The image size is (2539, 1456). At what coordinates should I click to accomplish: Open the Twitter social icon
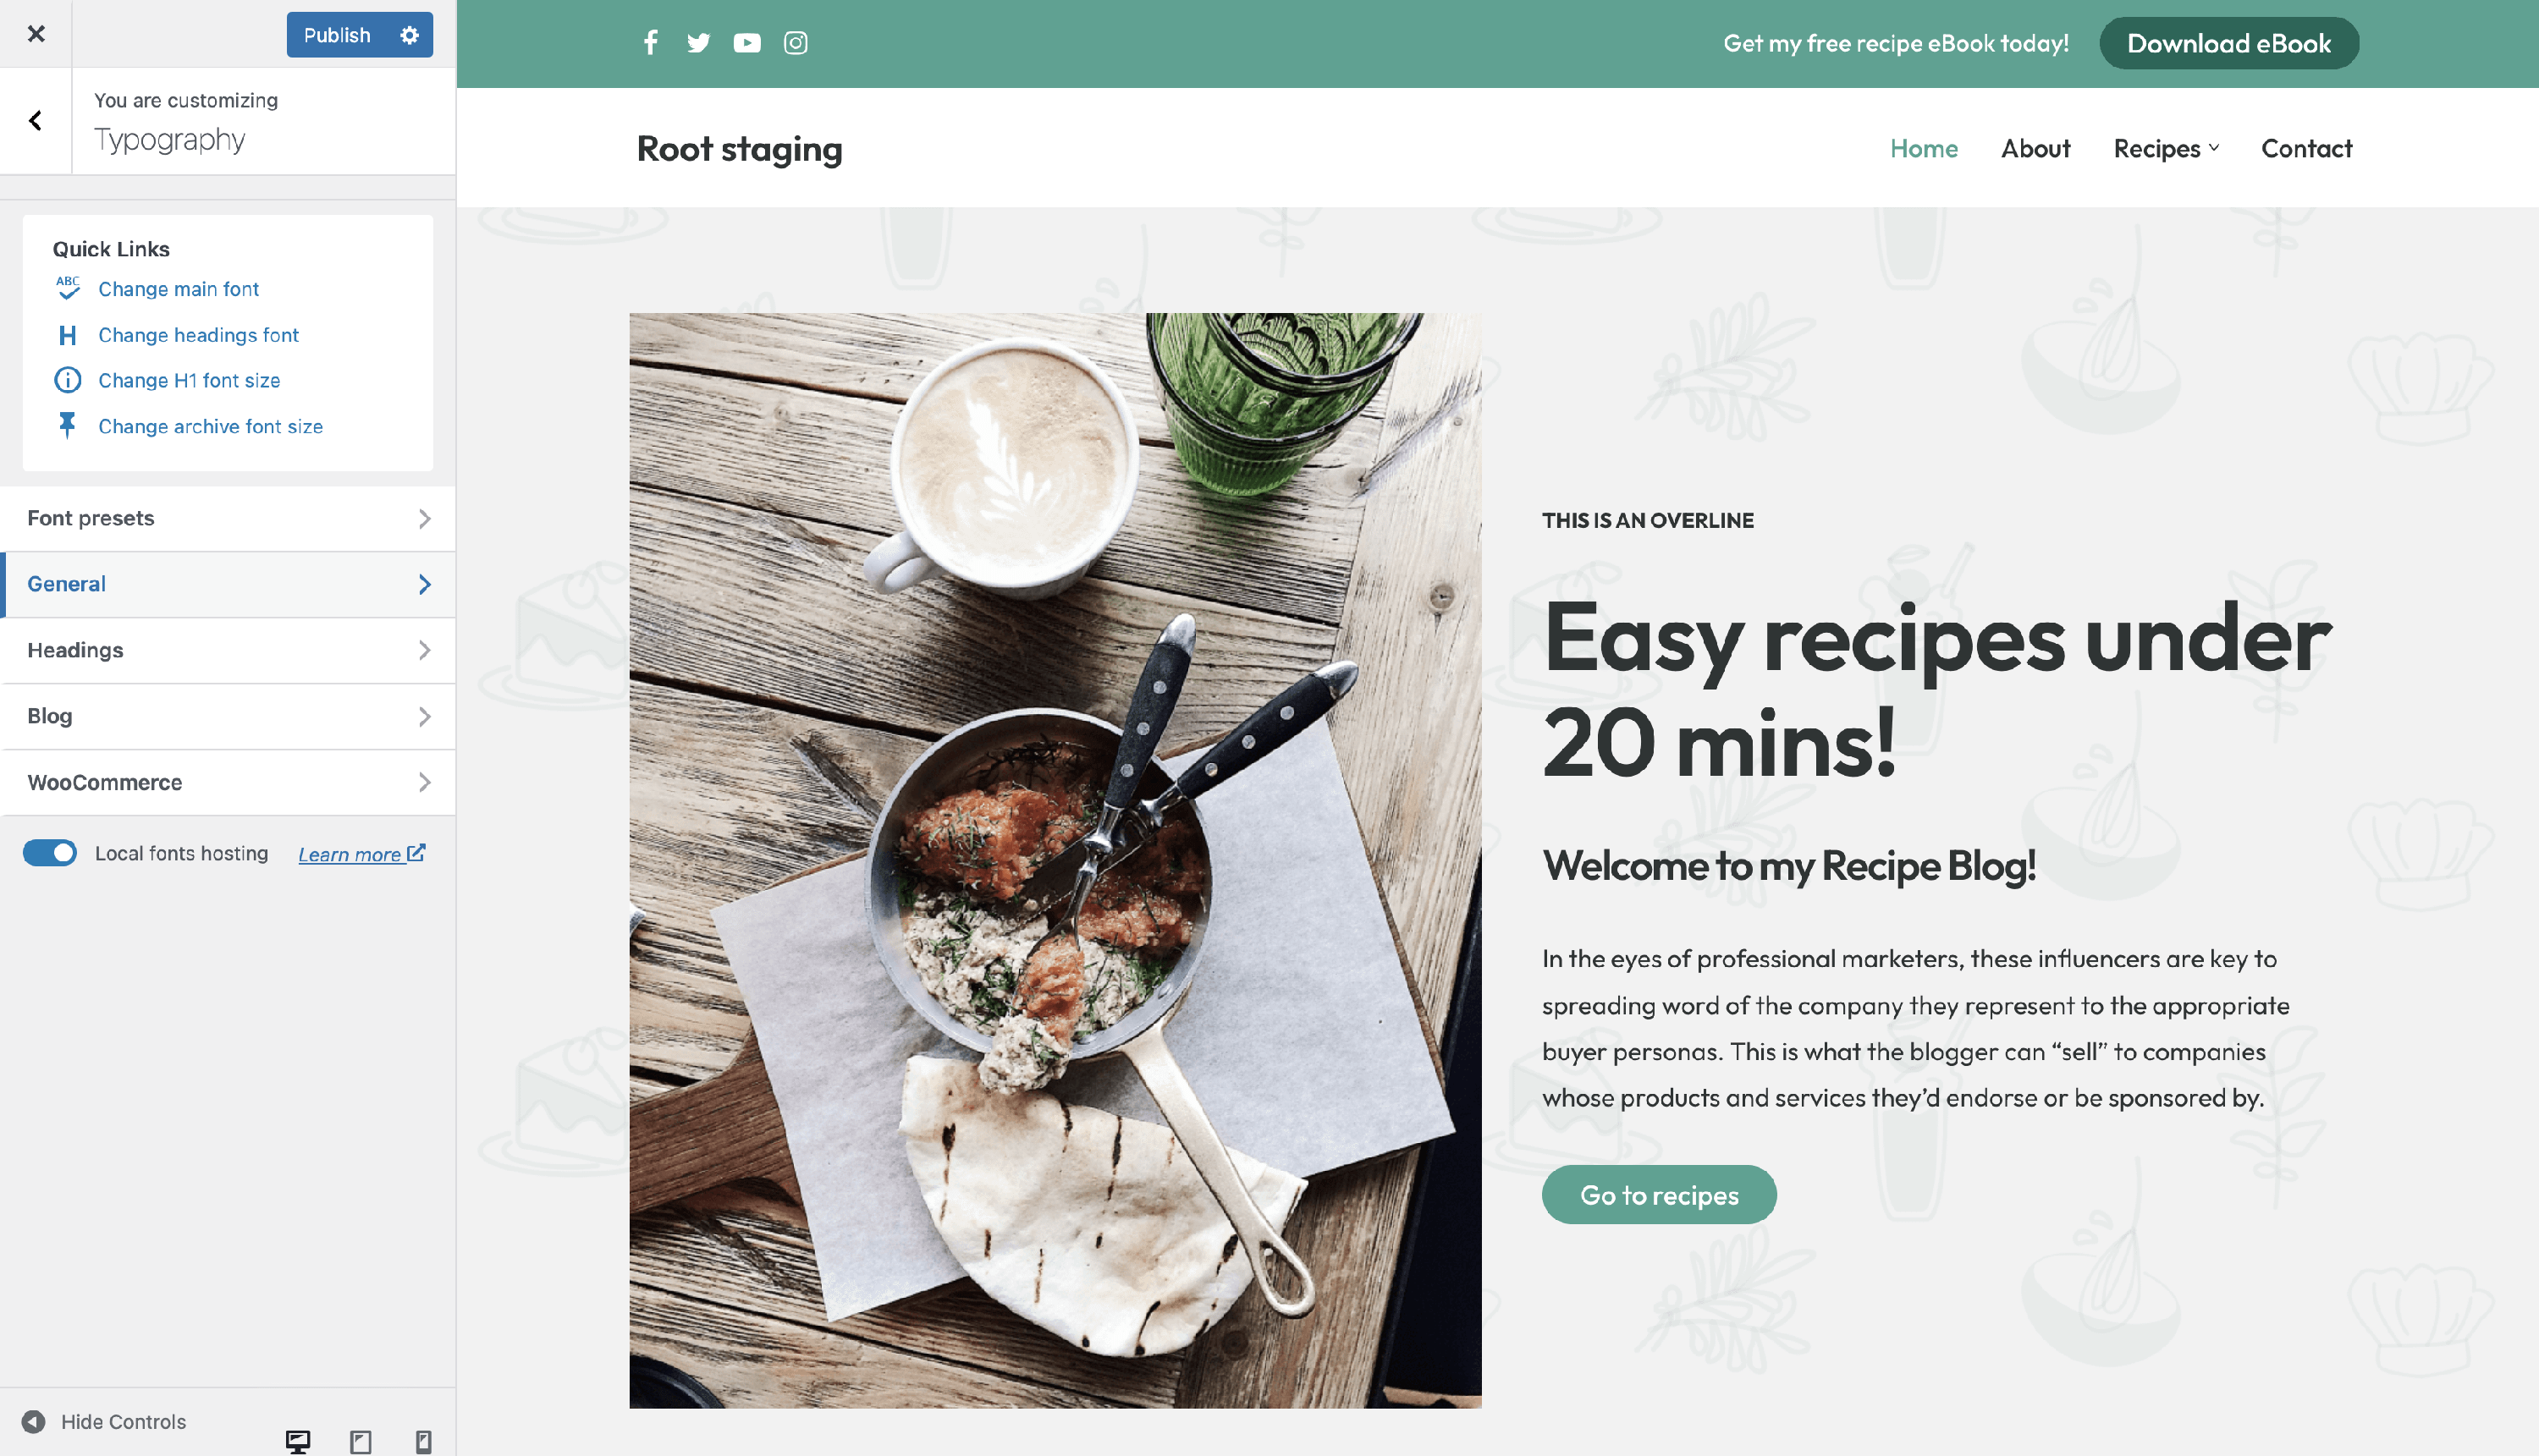point(698,43)
